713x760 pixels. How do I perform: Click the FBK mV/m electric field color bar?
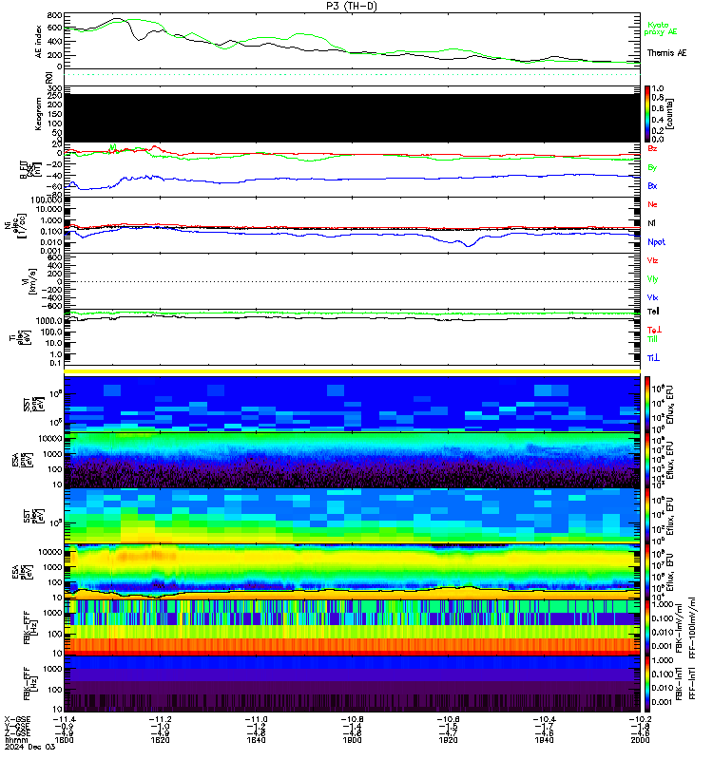pos(647,628)
